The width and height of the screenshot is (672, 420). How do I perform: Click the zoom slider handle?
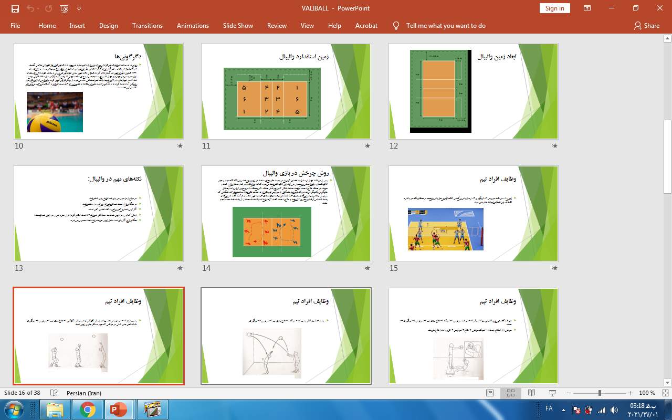[x=600, y=393]
